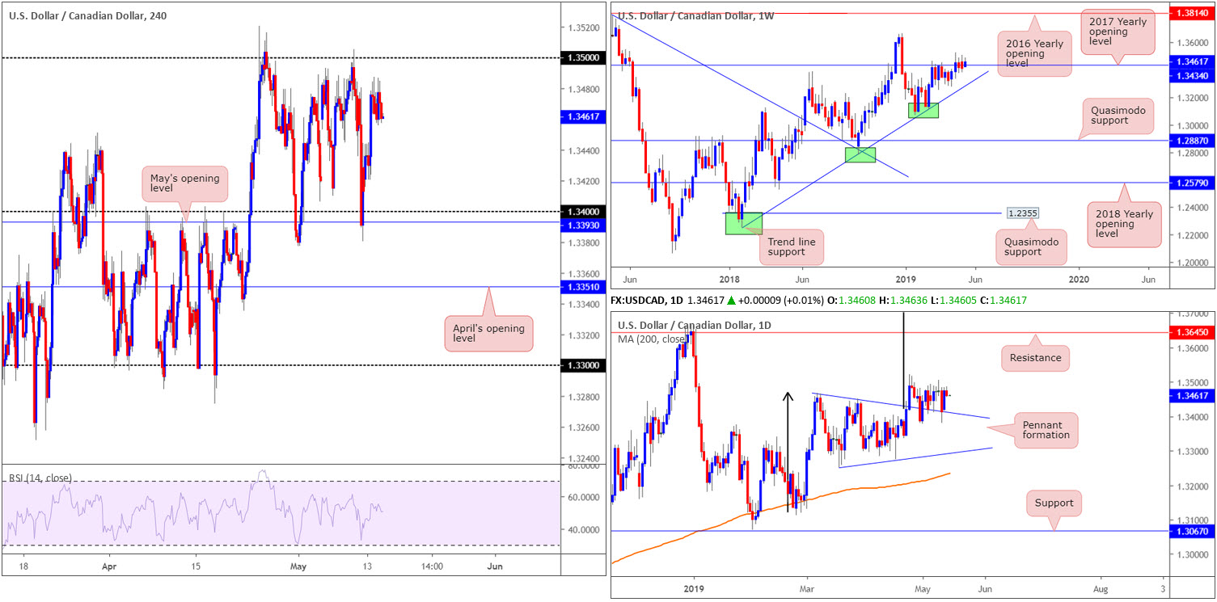Screen dimensions: 1217x602
Task: Select the blue 1.25790 price tag
Action: pyautogui.click(x=1193, y=183)
